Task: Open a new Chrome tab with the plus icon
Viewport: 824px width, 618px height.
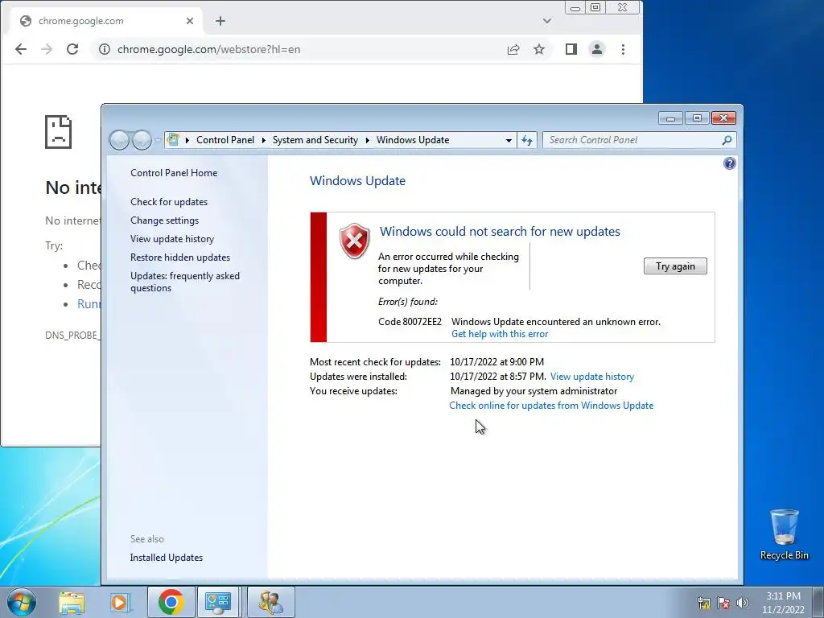Action: 220,21
